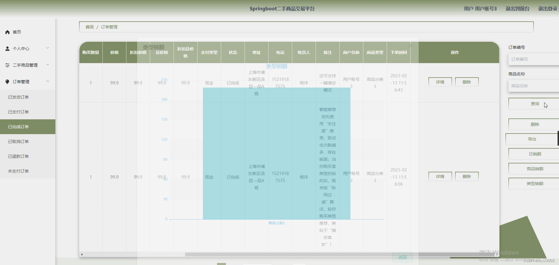Click the 下单时间 column header
The width and height of the screenshot is (559, 265).
(399, 52)
